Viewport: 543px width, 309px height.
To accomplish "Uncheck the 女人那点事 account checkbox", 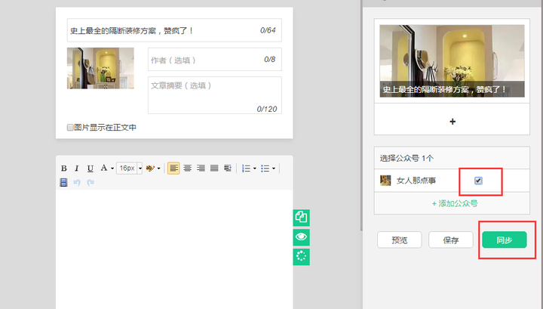I will (478, 181).
